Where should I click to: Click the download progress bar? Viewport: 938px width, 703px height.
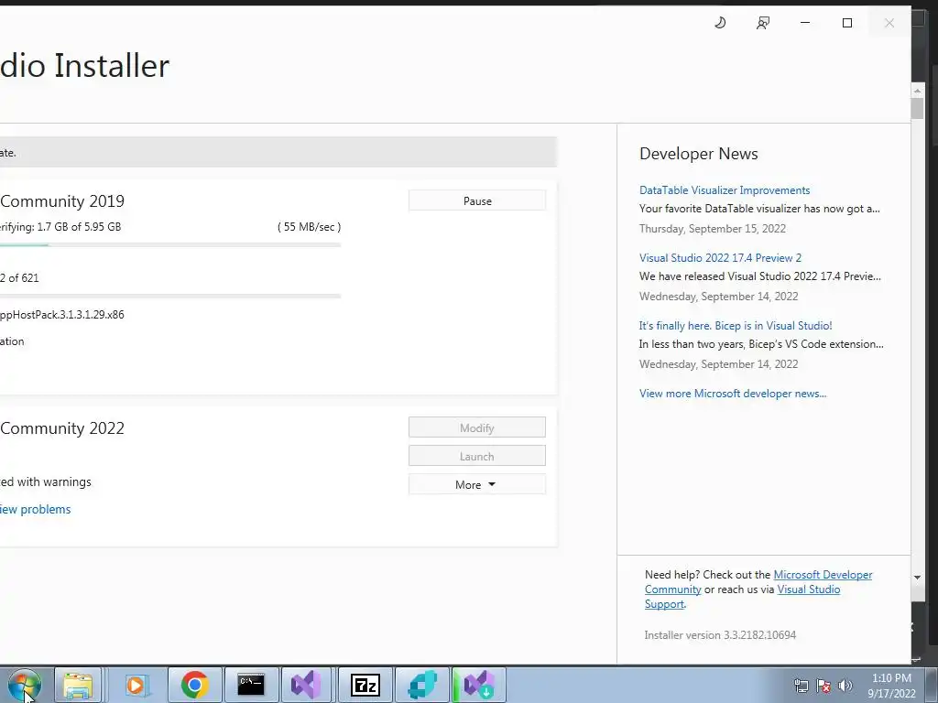pyautogui.click(x=170, y=244)
